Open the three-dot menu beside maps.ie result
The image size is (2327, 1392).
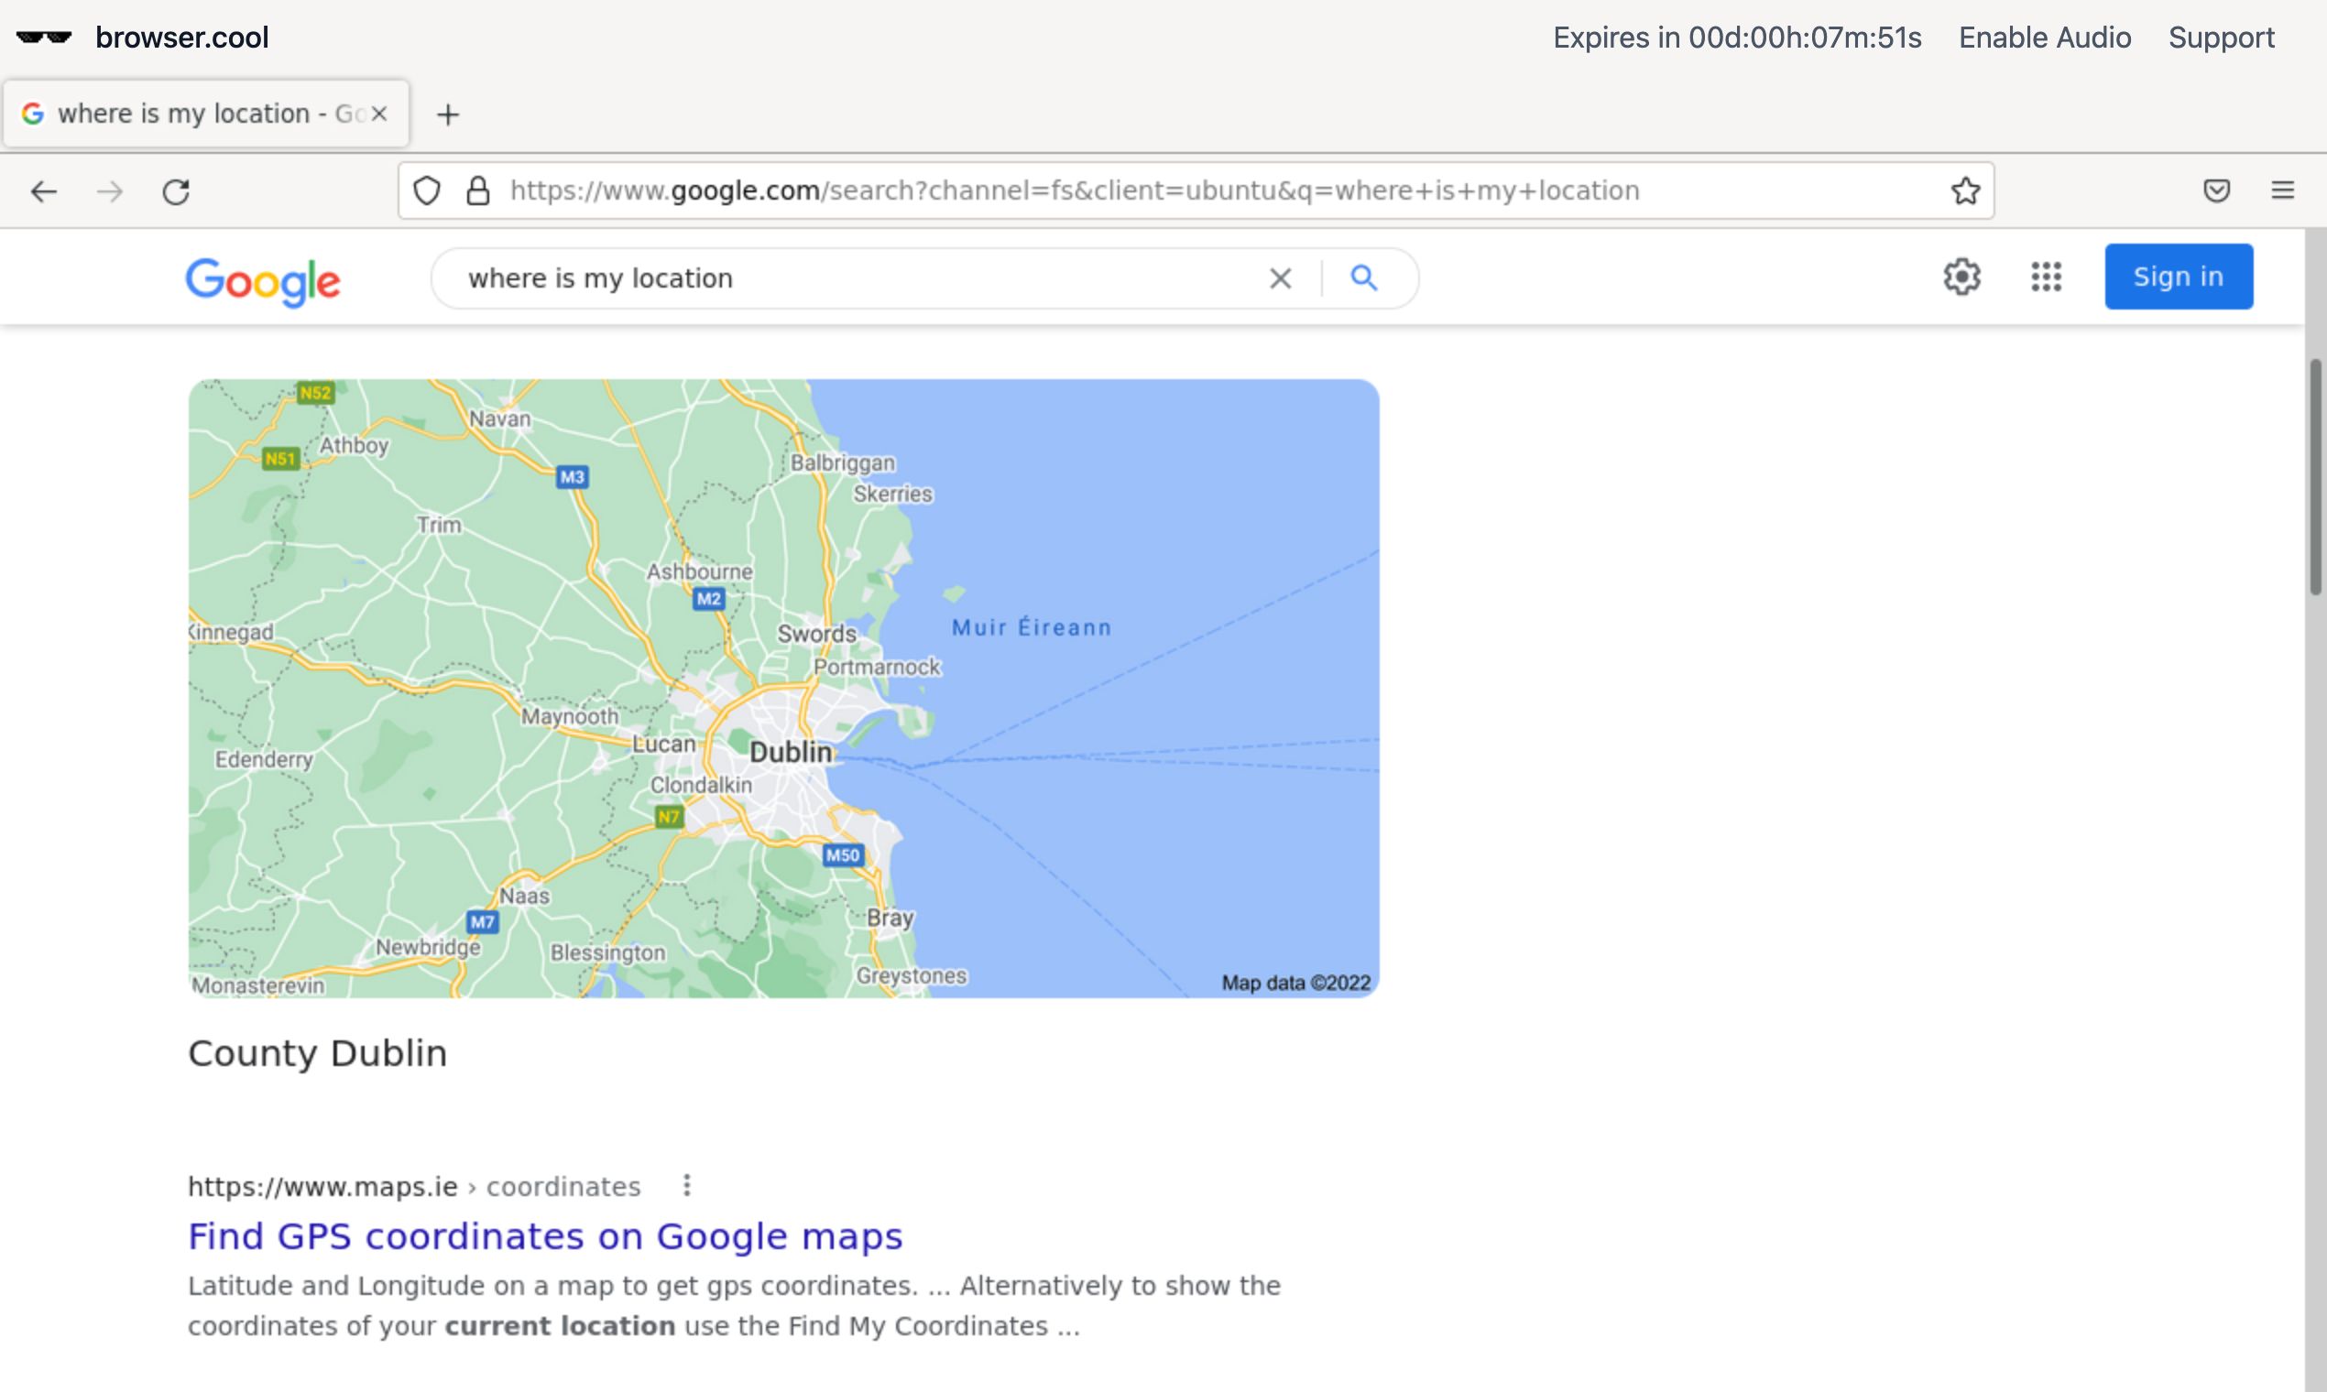(x=687, y=1185)
